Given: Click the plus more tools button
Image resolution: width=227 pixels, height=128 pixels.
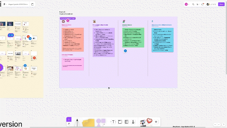Looking at the screenshot, I should [x=156, y=122].
